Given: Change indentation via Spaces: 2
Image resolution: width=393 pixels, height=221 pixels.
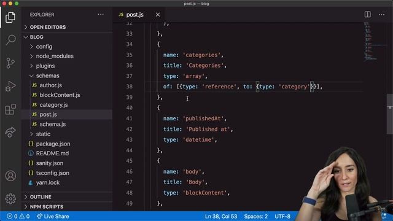Looking at the screenshot, I should (255, 216).
